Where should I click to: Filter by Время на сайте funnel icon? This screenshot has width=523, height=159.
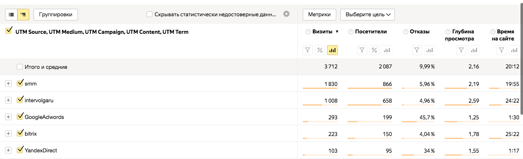(x=502, y=50)
